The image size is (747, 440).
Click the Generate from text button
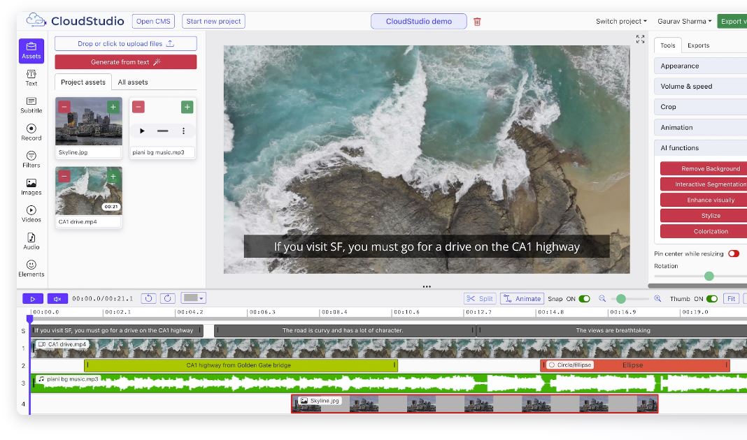coord(126,62)
